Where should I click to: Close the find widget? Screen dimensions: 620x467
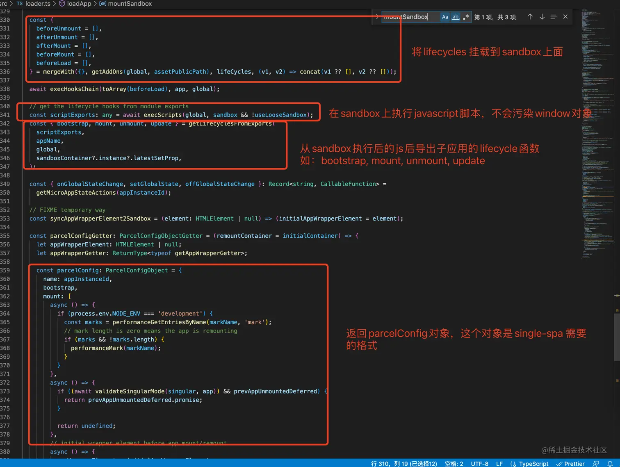[x=565, y=17]
